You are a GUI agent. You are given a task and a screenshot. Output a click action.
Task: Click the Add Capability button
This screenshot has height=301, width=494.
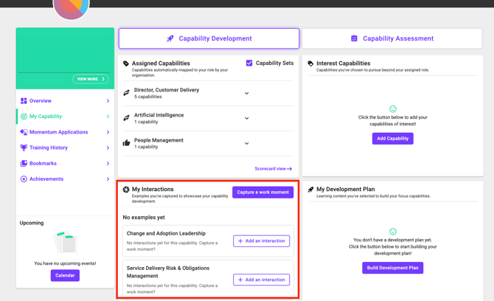point(392,139)
